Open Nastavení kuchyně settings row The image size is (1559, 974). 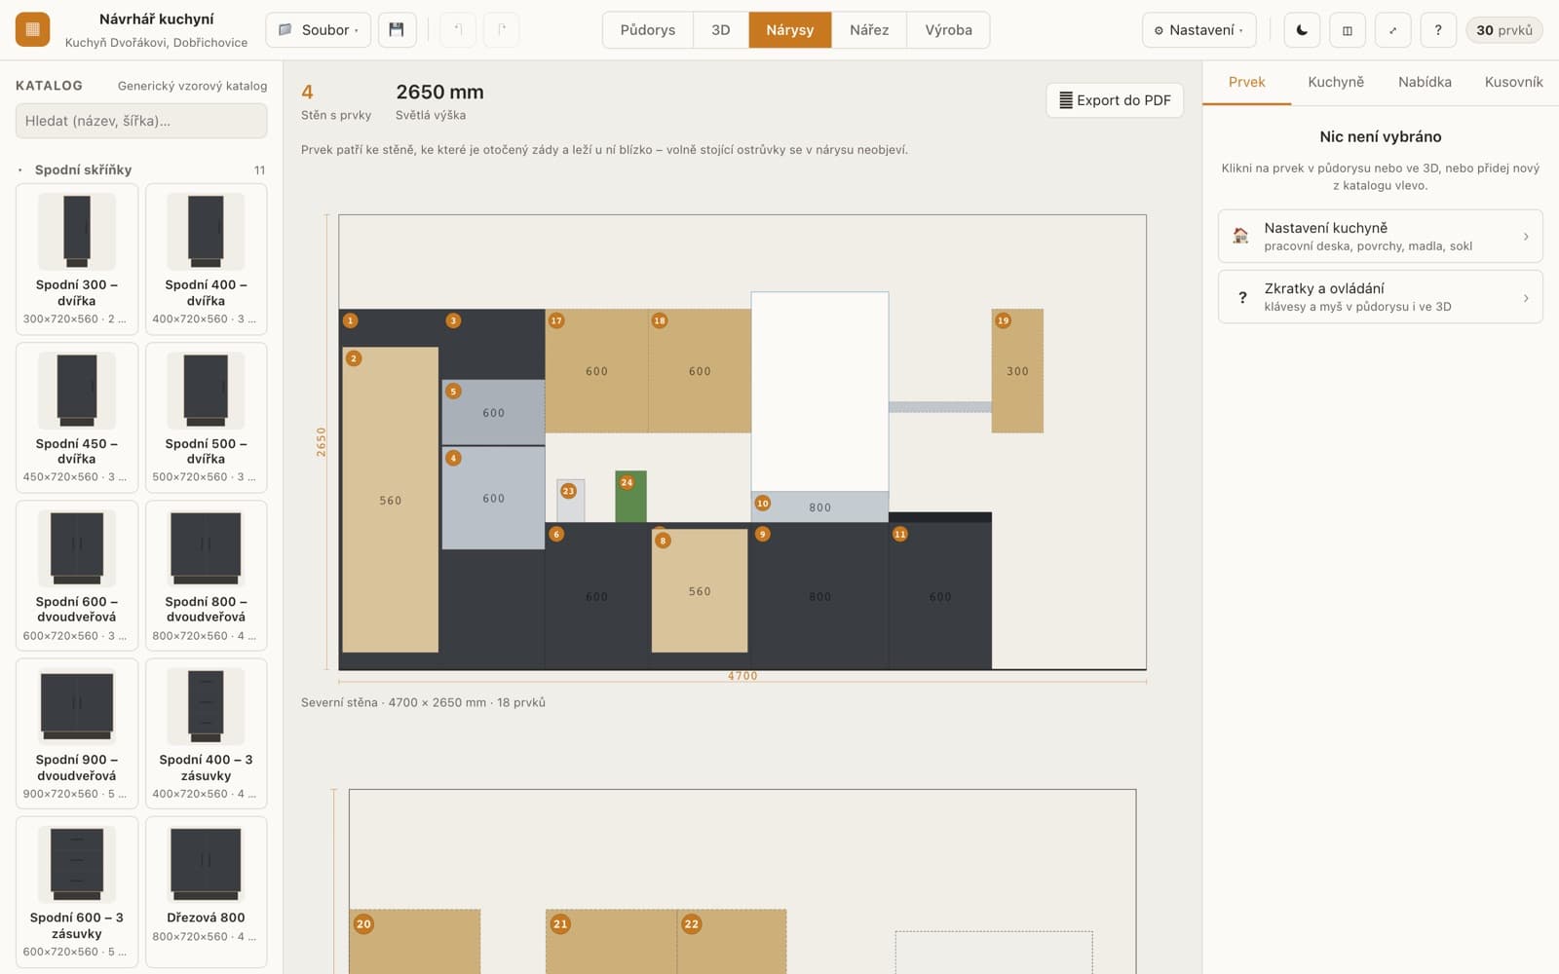click(x=1380, y=236)
